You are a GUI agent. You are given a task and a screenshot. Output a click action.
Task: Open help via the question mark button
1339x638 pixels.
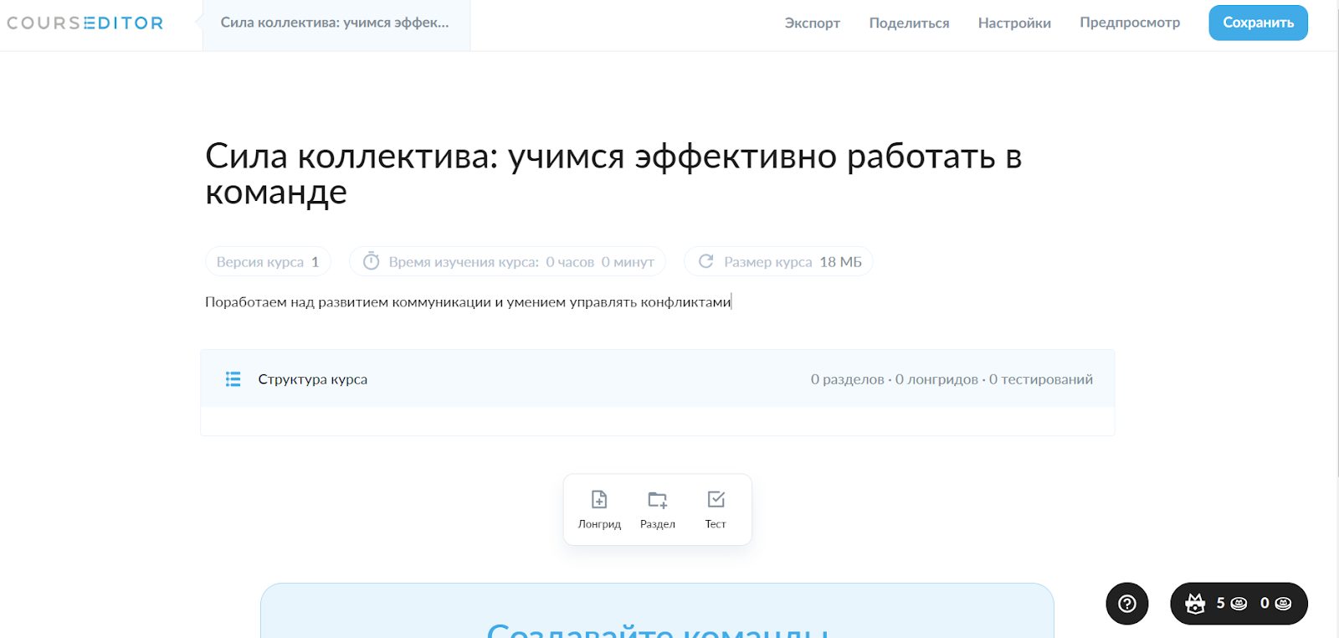(1126, 603)
